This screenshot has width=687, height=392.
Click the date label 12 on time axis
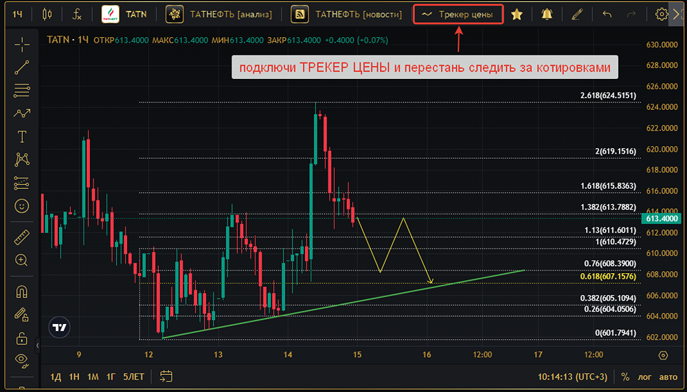tap(148, 355)
